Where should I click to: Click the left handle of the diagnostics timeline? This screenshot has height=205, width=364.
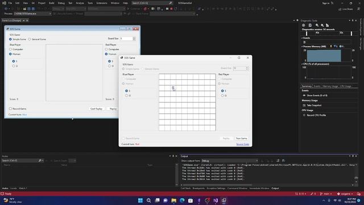(307, 34)
